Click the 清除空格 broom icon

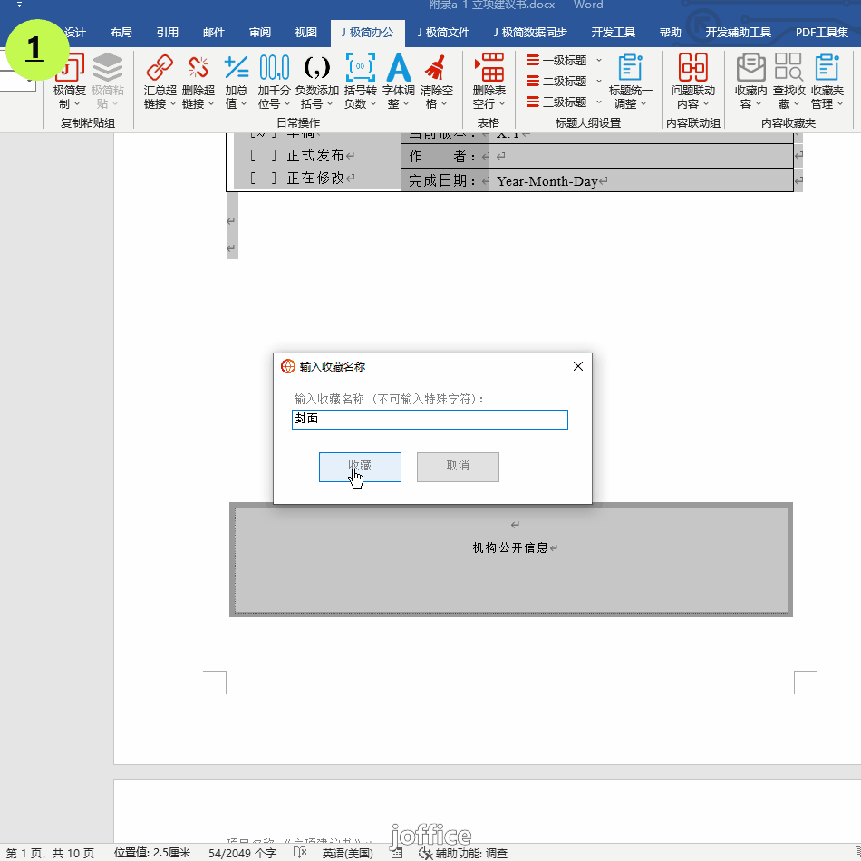click(x=436, y=68)
